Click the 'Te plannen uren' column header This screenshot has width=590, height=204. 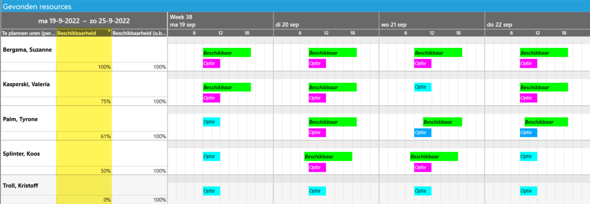(28, 33)
